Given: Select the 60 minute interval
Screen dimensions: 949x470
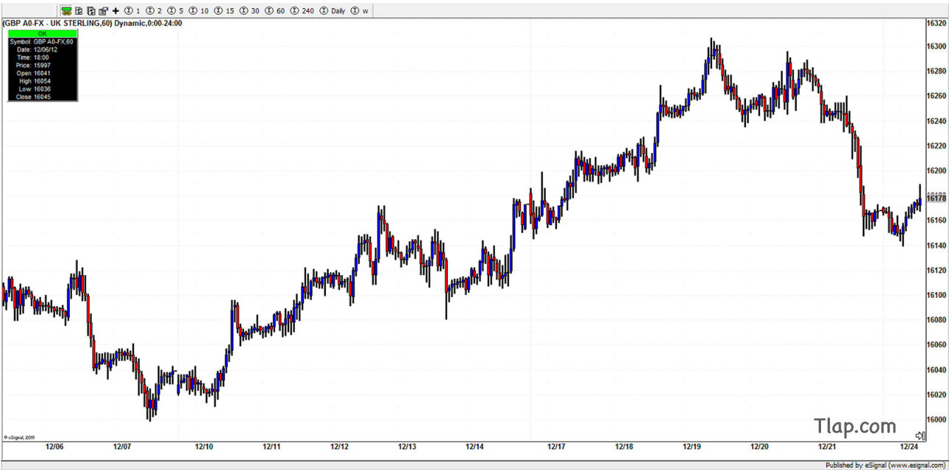Looking at the screenshot, I should (274, 11).
